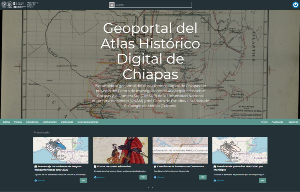The height and width of the screenshot is (192, 300).
Task: Click geostory icon beside Cambios en la frontera
Action: click(155, 166)
